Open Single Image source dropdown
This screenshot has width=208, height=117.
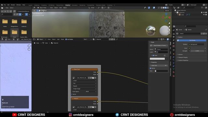click(84, 89)
